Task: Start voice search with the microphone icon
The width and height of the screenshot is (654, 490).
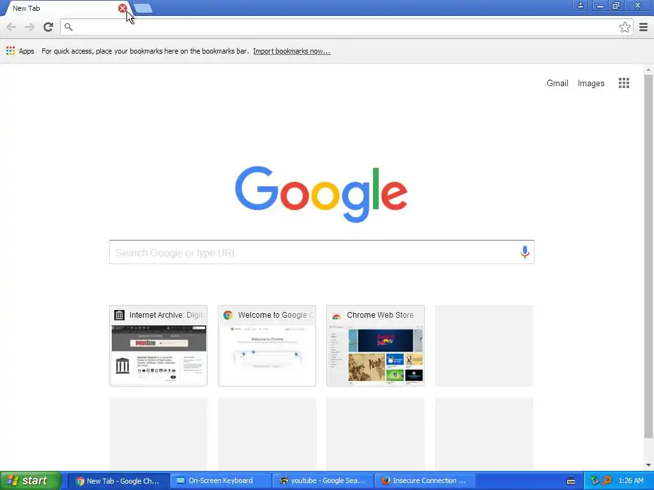Action: coord(525,252)
